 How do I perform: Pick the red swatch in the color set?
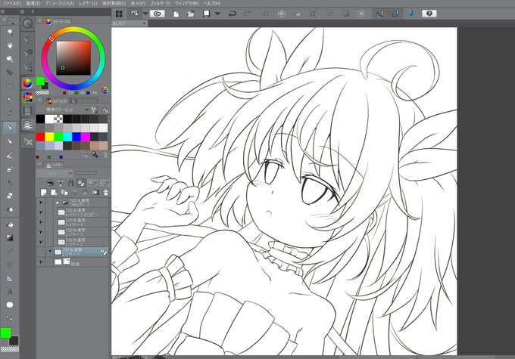pos(40,136)
